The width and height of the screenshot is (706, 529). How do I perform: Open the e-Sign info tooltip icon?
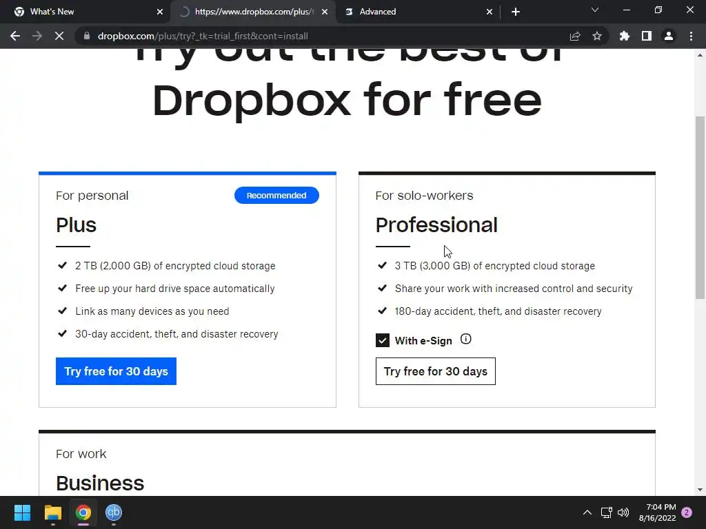click(x=465, y=339)
